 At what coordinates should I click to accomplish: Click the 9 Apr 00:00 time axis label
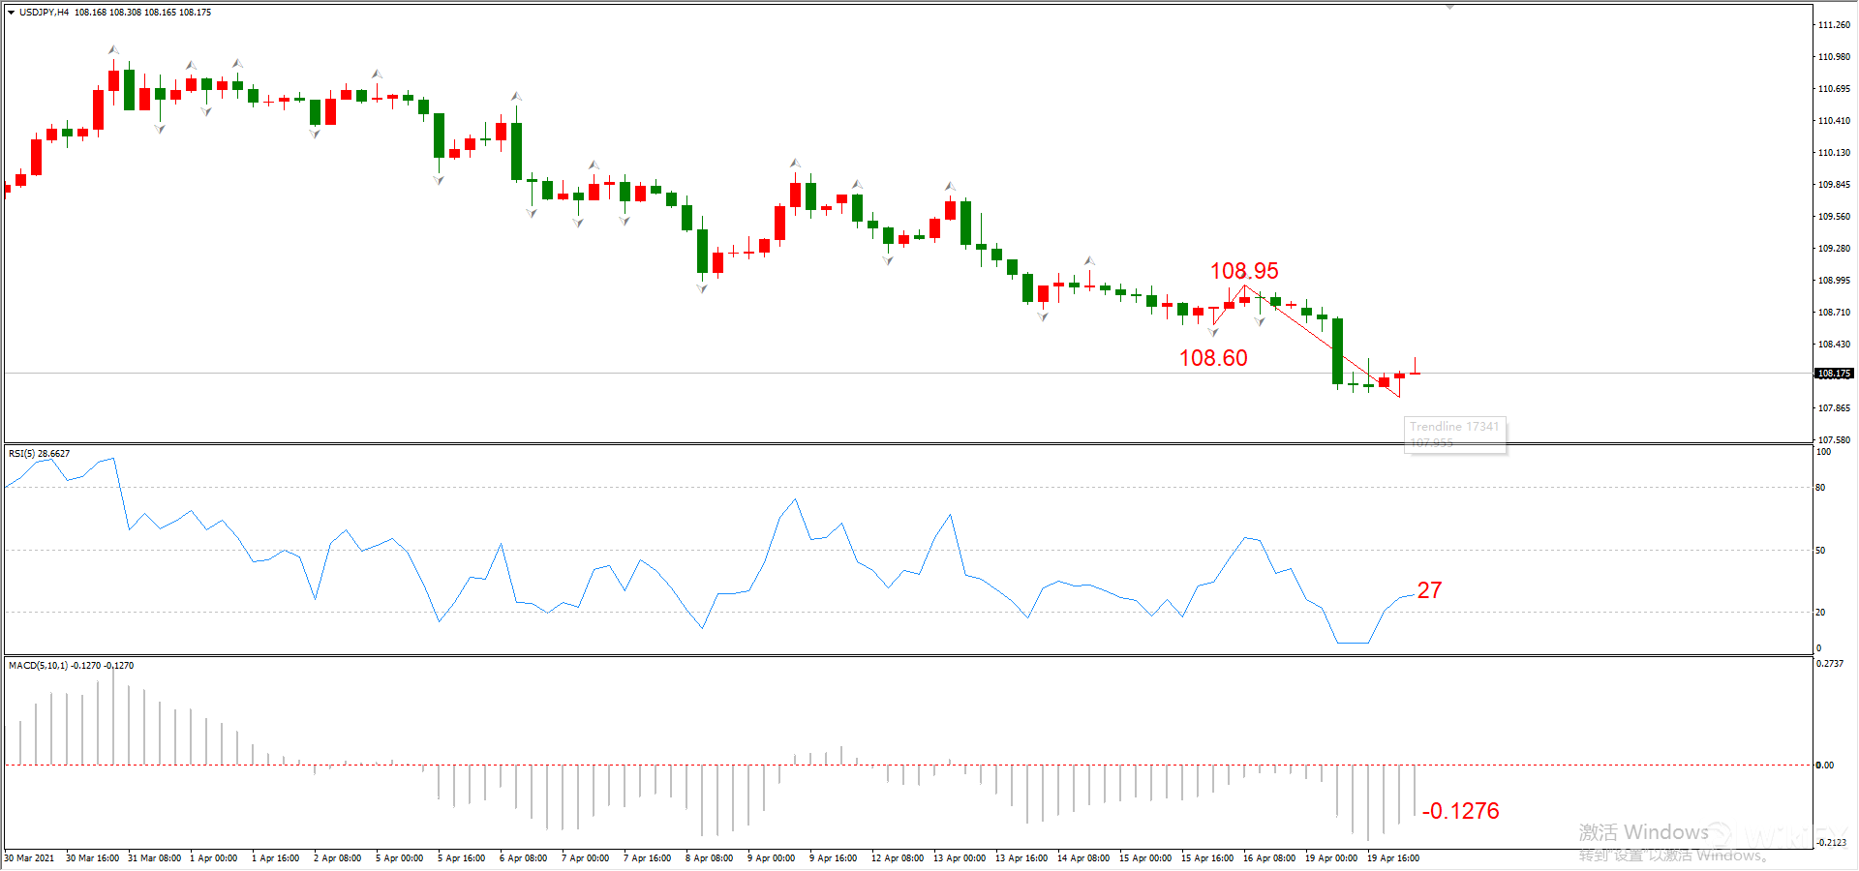[771, 858]
